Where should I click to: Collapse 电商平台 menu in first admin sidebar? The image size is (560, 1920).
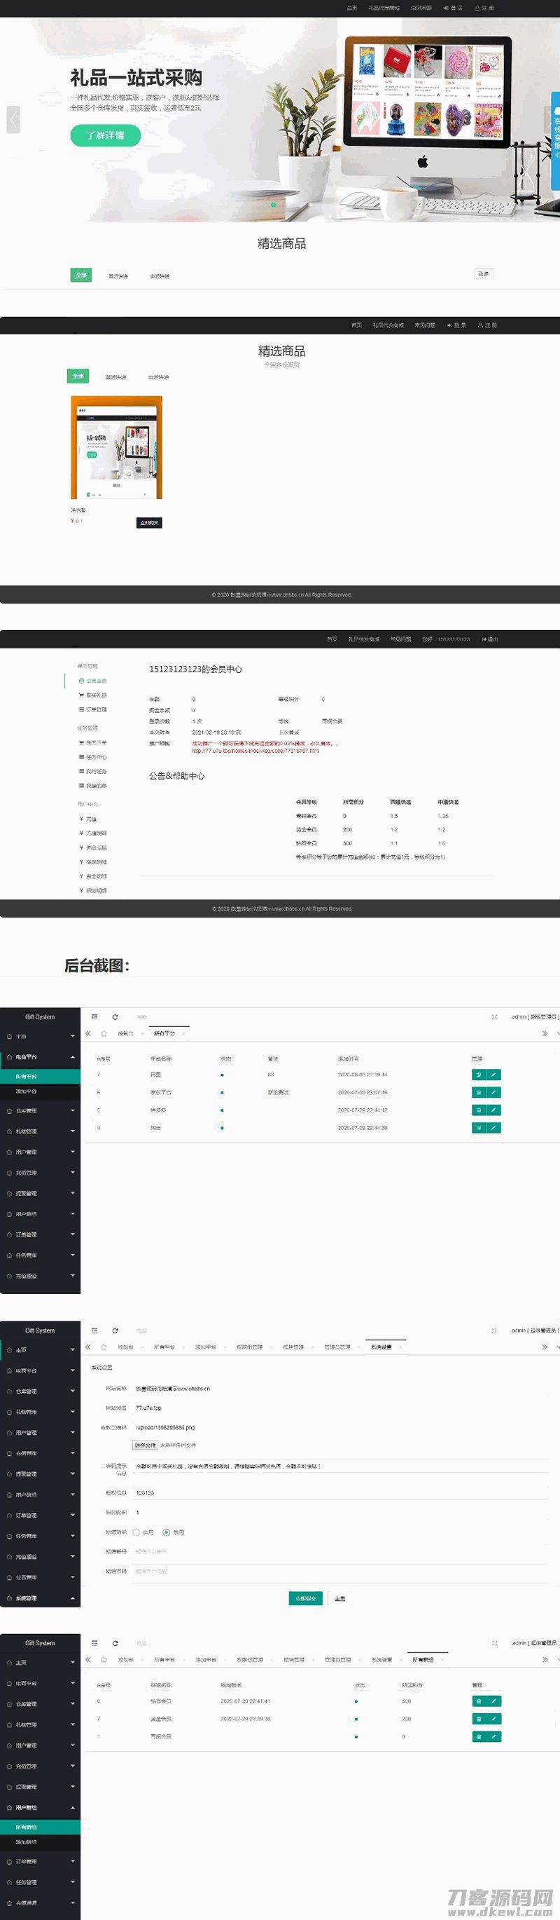[40, 1057]
